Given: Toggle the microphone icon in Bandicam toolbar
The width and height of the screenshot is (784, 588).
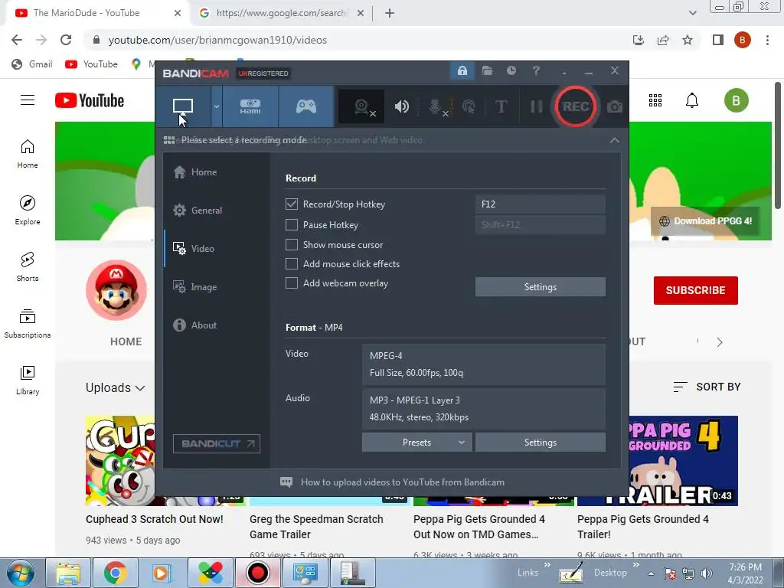Looking at the screenshot, I should coord(436,106).
